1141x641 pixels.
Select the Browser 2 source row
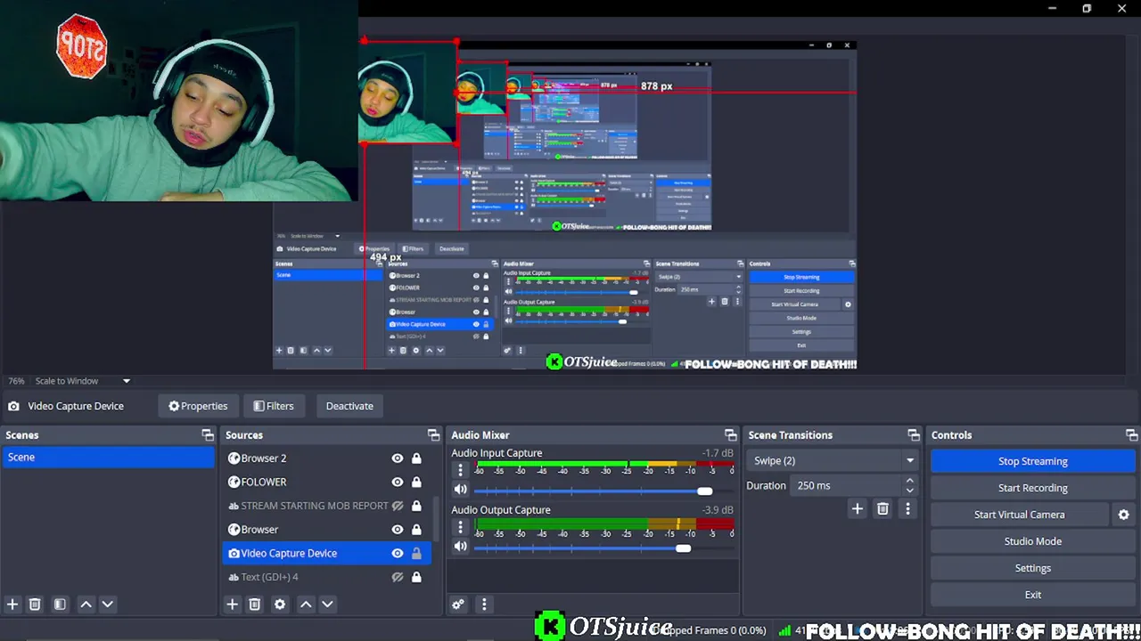pos(326,458)
